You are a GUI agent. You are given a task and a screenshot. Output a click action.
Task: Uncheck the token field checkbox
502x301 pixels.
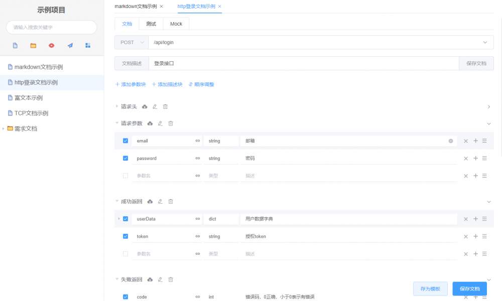125,236
